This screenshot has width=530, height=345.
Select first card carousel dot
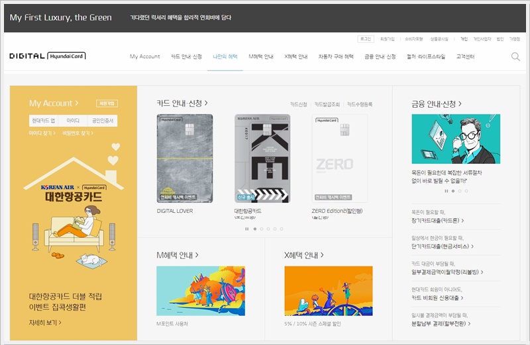coord(255,229)
